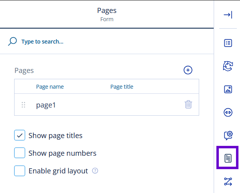Click the Form subtitle under the Pages heading
The width and height of the screenshot is (240, 193).
(x=107, y=19)
